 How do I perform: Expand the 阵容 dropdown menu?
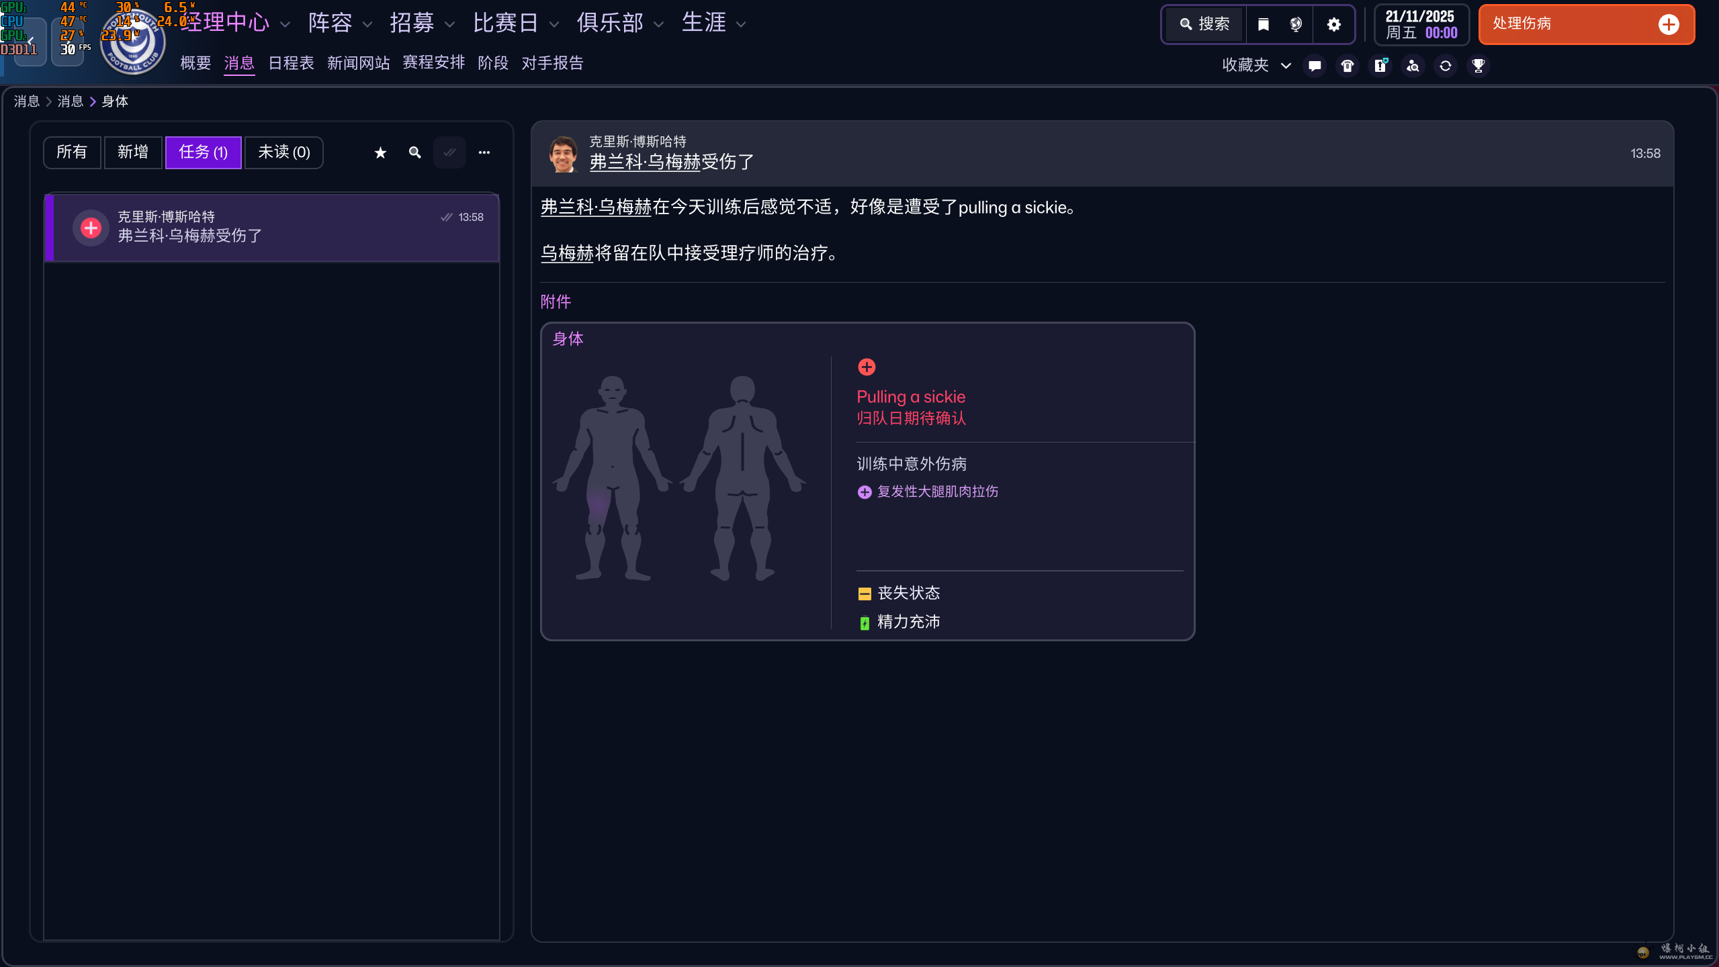339,24
